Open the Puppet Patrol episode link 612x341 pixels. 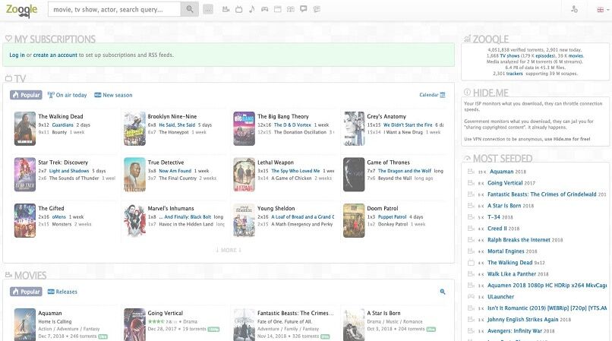[392, 216]
